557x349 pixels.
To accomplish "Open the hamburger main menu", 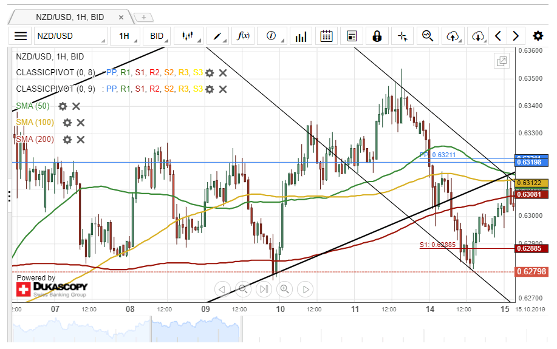I will tap(21, 36).
